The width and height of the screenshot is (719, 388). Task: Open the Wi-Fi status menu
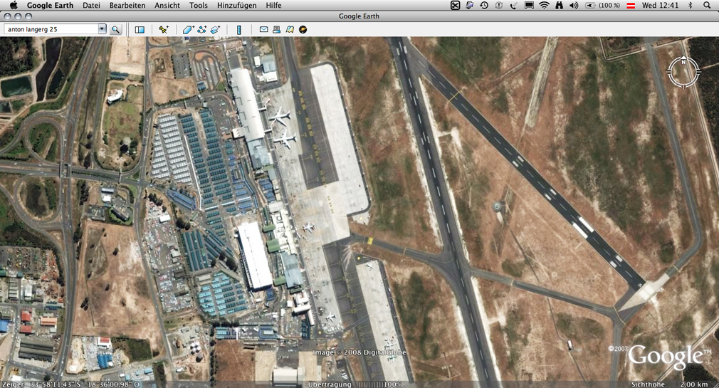click(544, 5)
